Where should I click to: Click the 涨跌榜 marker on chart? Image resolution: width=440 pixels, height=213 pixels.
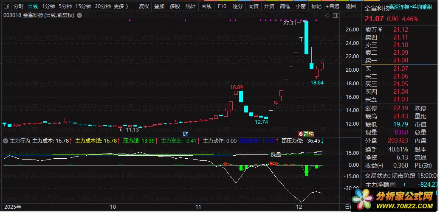coord(306,134)
